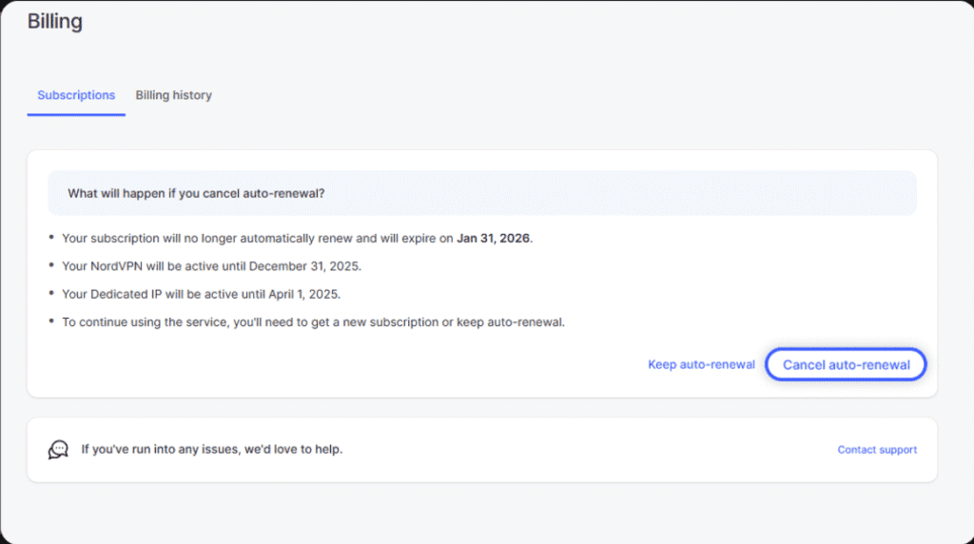
Task: Click the bold Jan 31, 2026 expiry date
Action: tap(493, 239)
